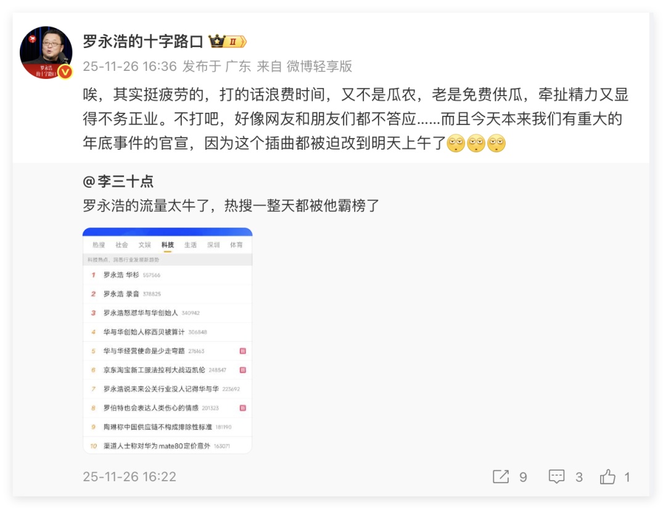Click the post timestamp 25-11-26 16:36

[129, 66]
